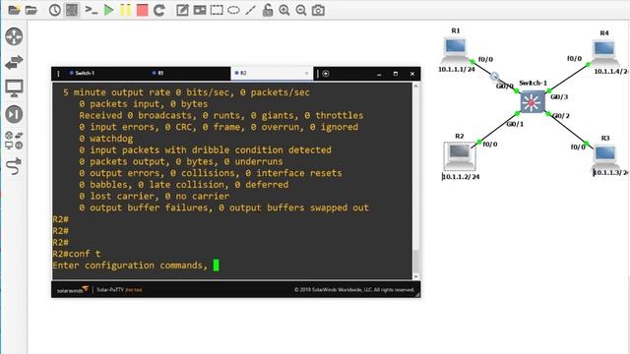Open new blank project icon
630x354 pixels.
tap(14, 10)
